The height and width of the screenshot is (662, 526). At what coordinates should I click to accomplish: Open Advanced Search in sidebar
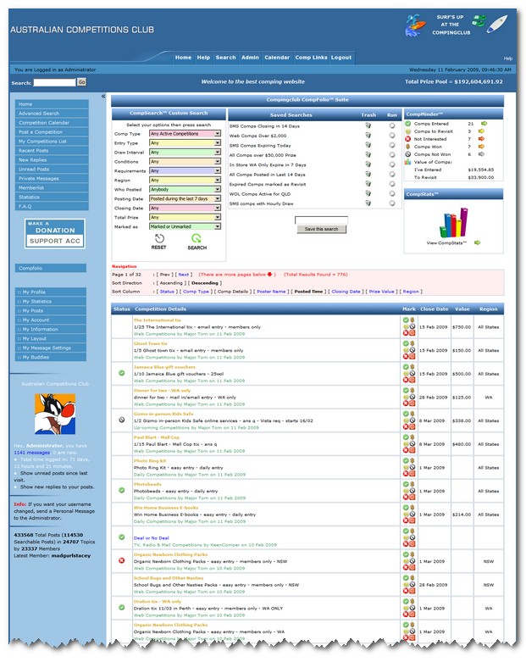52,113
